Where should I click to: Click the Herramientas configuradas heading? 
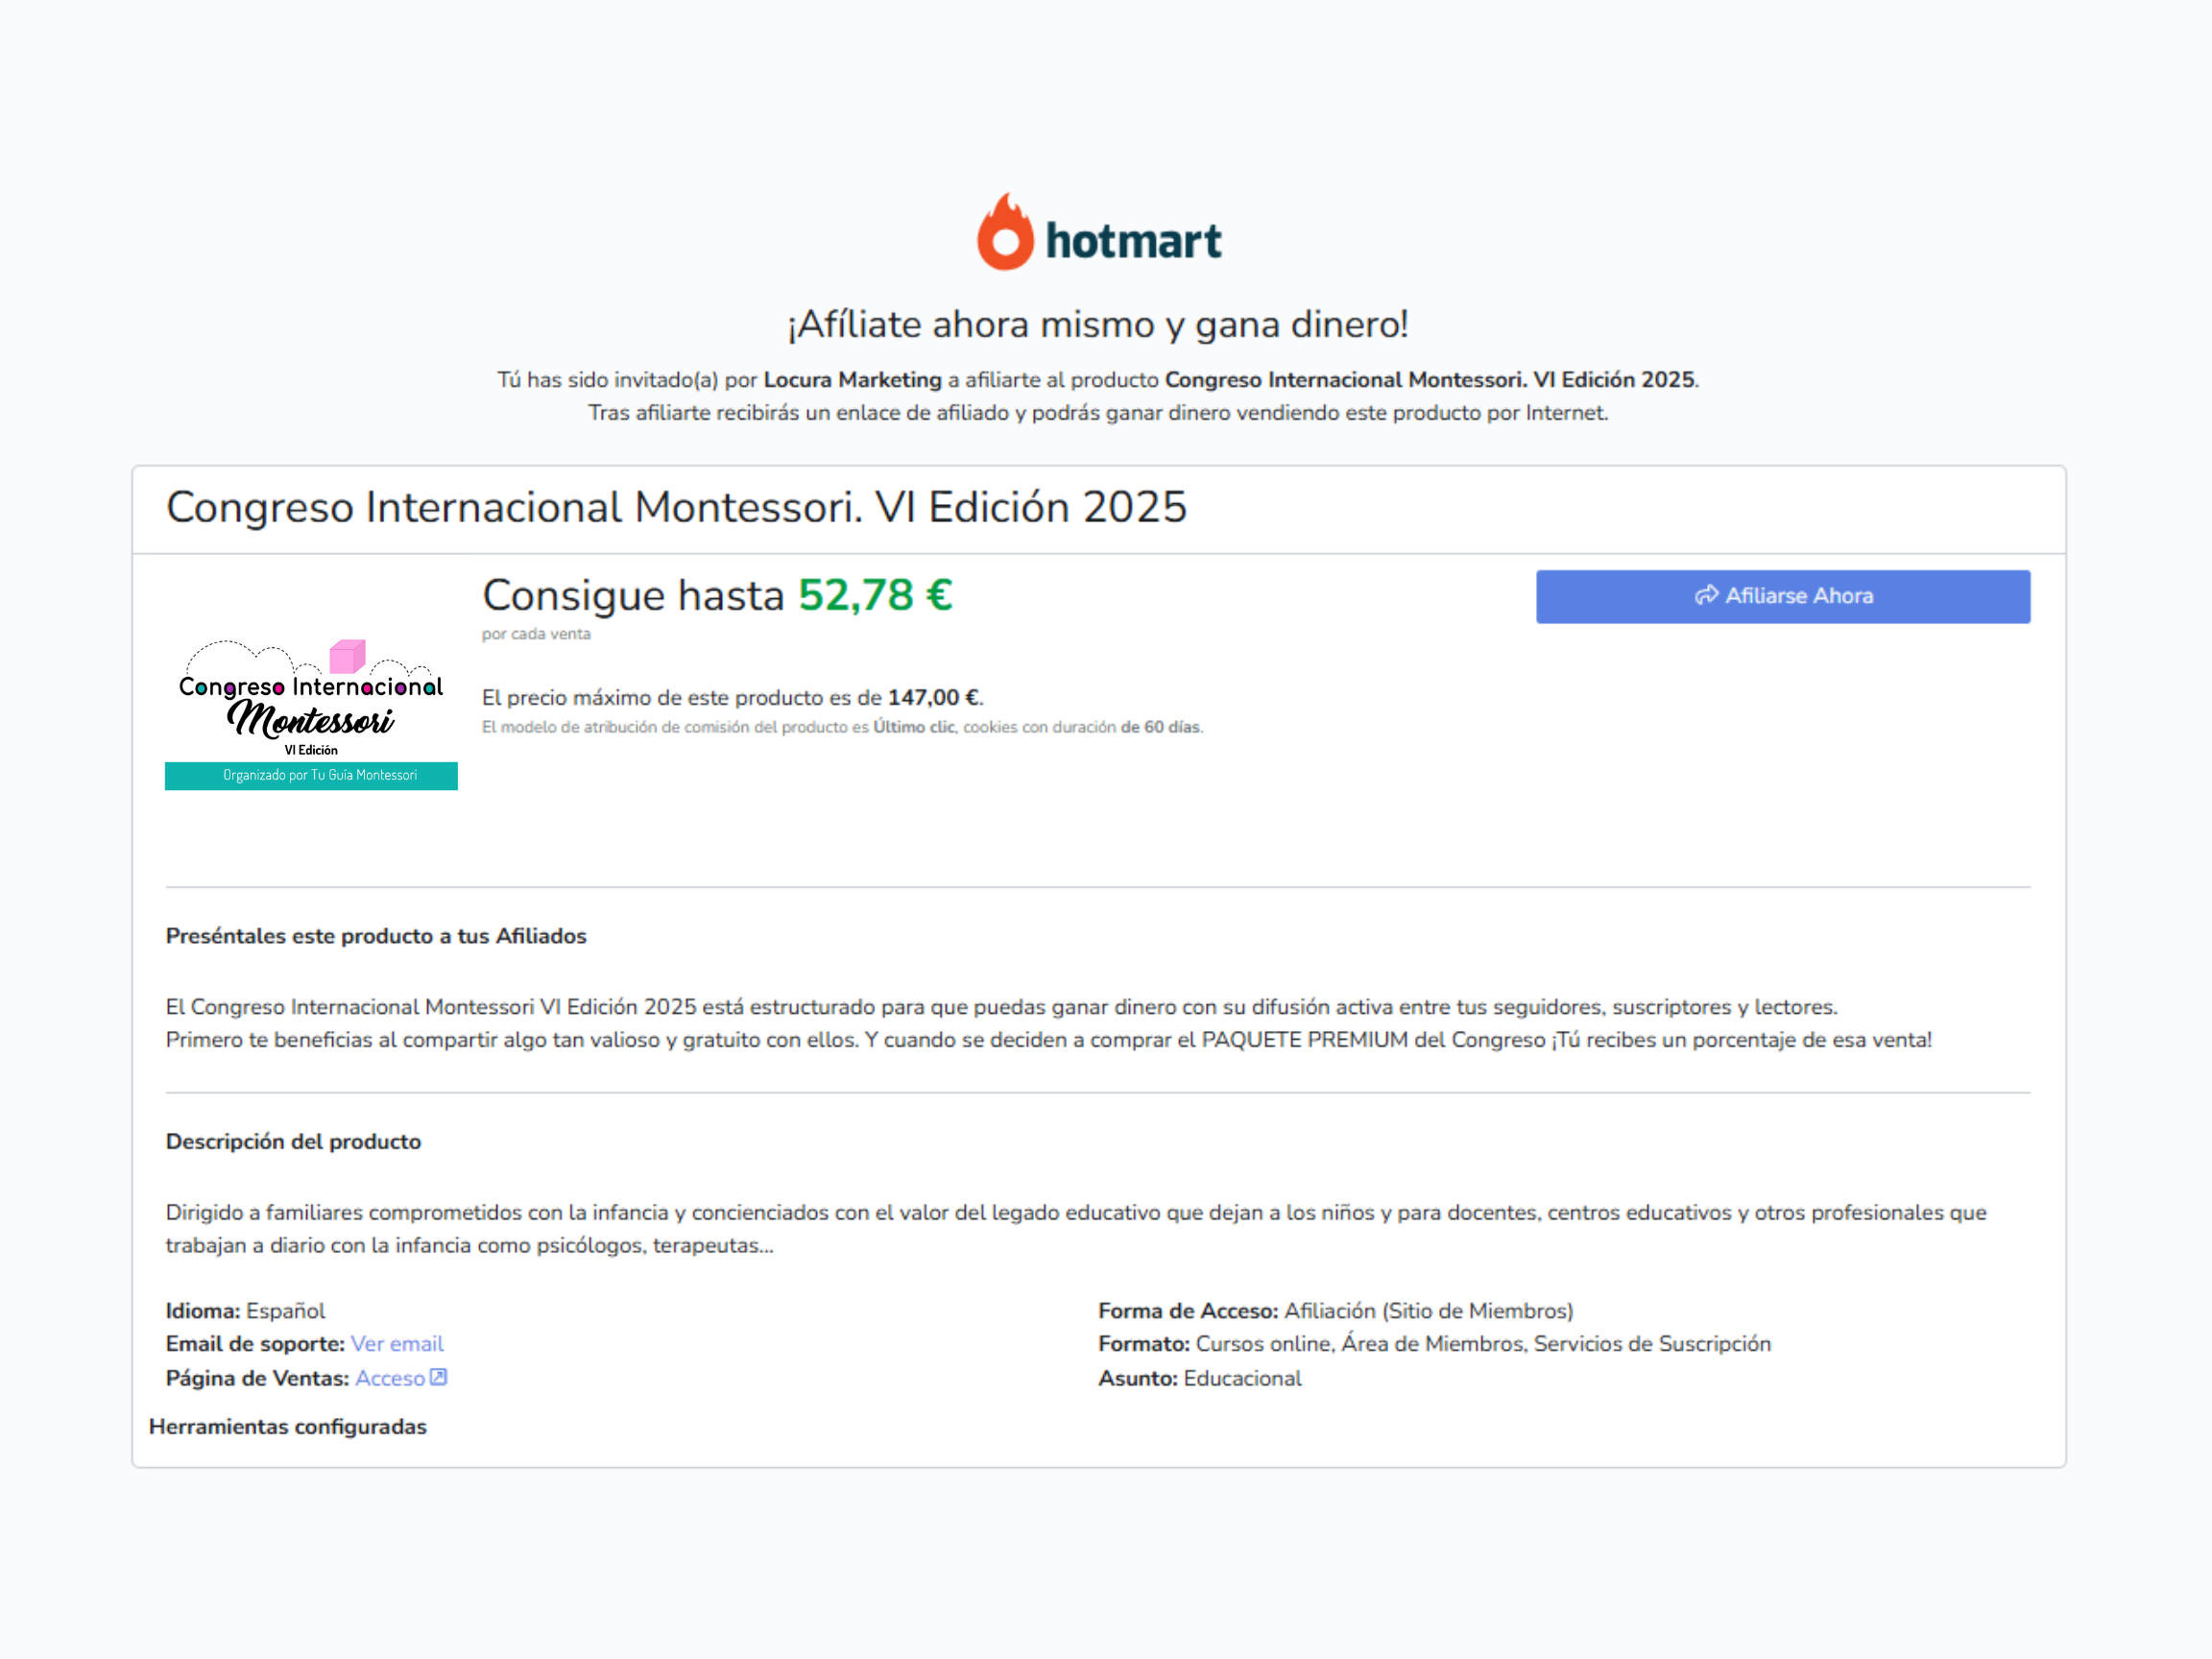coord(288,1427)
